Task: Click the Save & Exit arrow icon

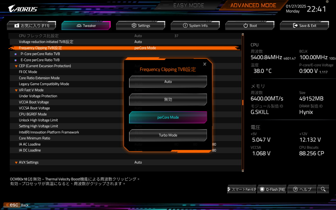Action: pos(295,25)
